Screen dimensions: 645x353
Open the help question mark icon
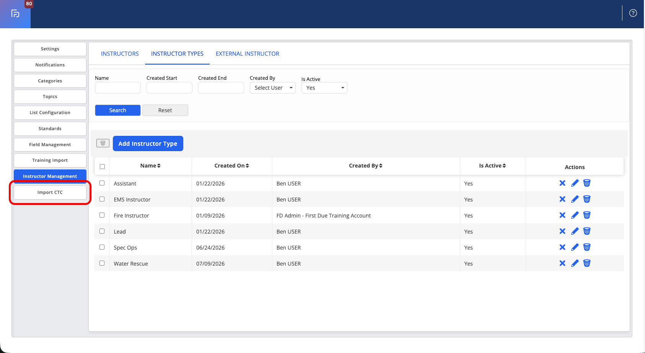click(x=633, y=13)
